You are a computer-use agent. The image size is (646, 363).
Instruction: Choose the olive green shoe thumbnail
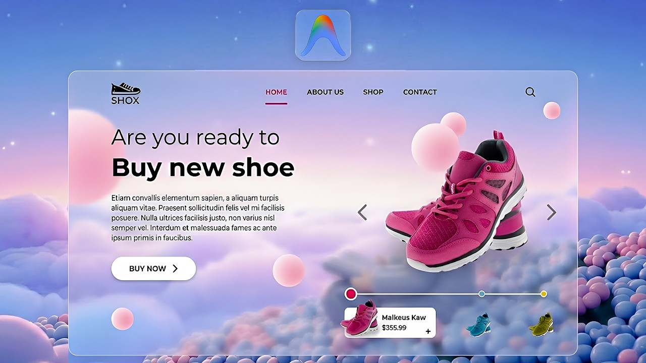point(541,324)
